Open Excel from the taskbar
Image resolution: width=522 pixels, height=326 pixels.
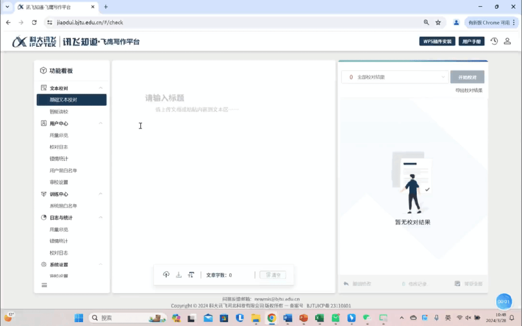point(319,318)
